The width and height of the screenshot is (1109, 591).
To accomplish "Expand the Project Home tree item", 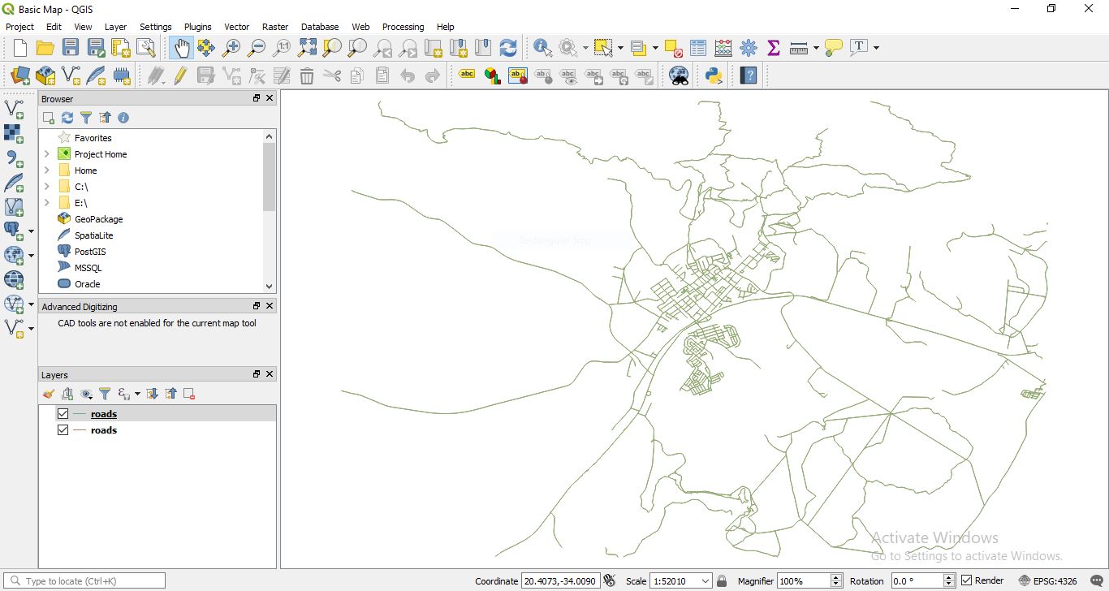I will [x=46, y=154].
